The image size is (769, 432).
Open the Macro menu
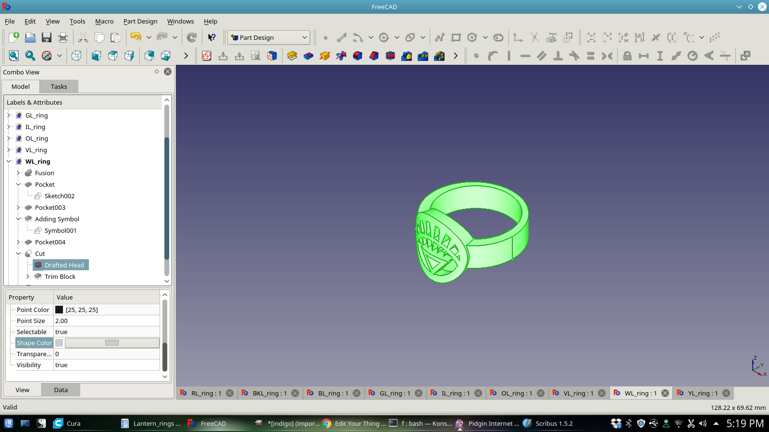pos(104,21)
